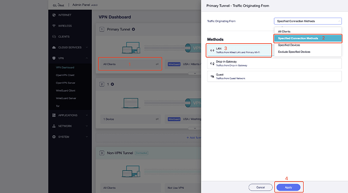Click the Wireless Wi-Fi icon in sidebar
Image resolution: width=348 pixels, height=193 pixels.
pyautogui.click(x=54, y=26)
